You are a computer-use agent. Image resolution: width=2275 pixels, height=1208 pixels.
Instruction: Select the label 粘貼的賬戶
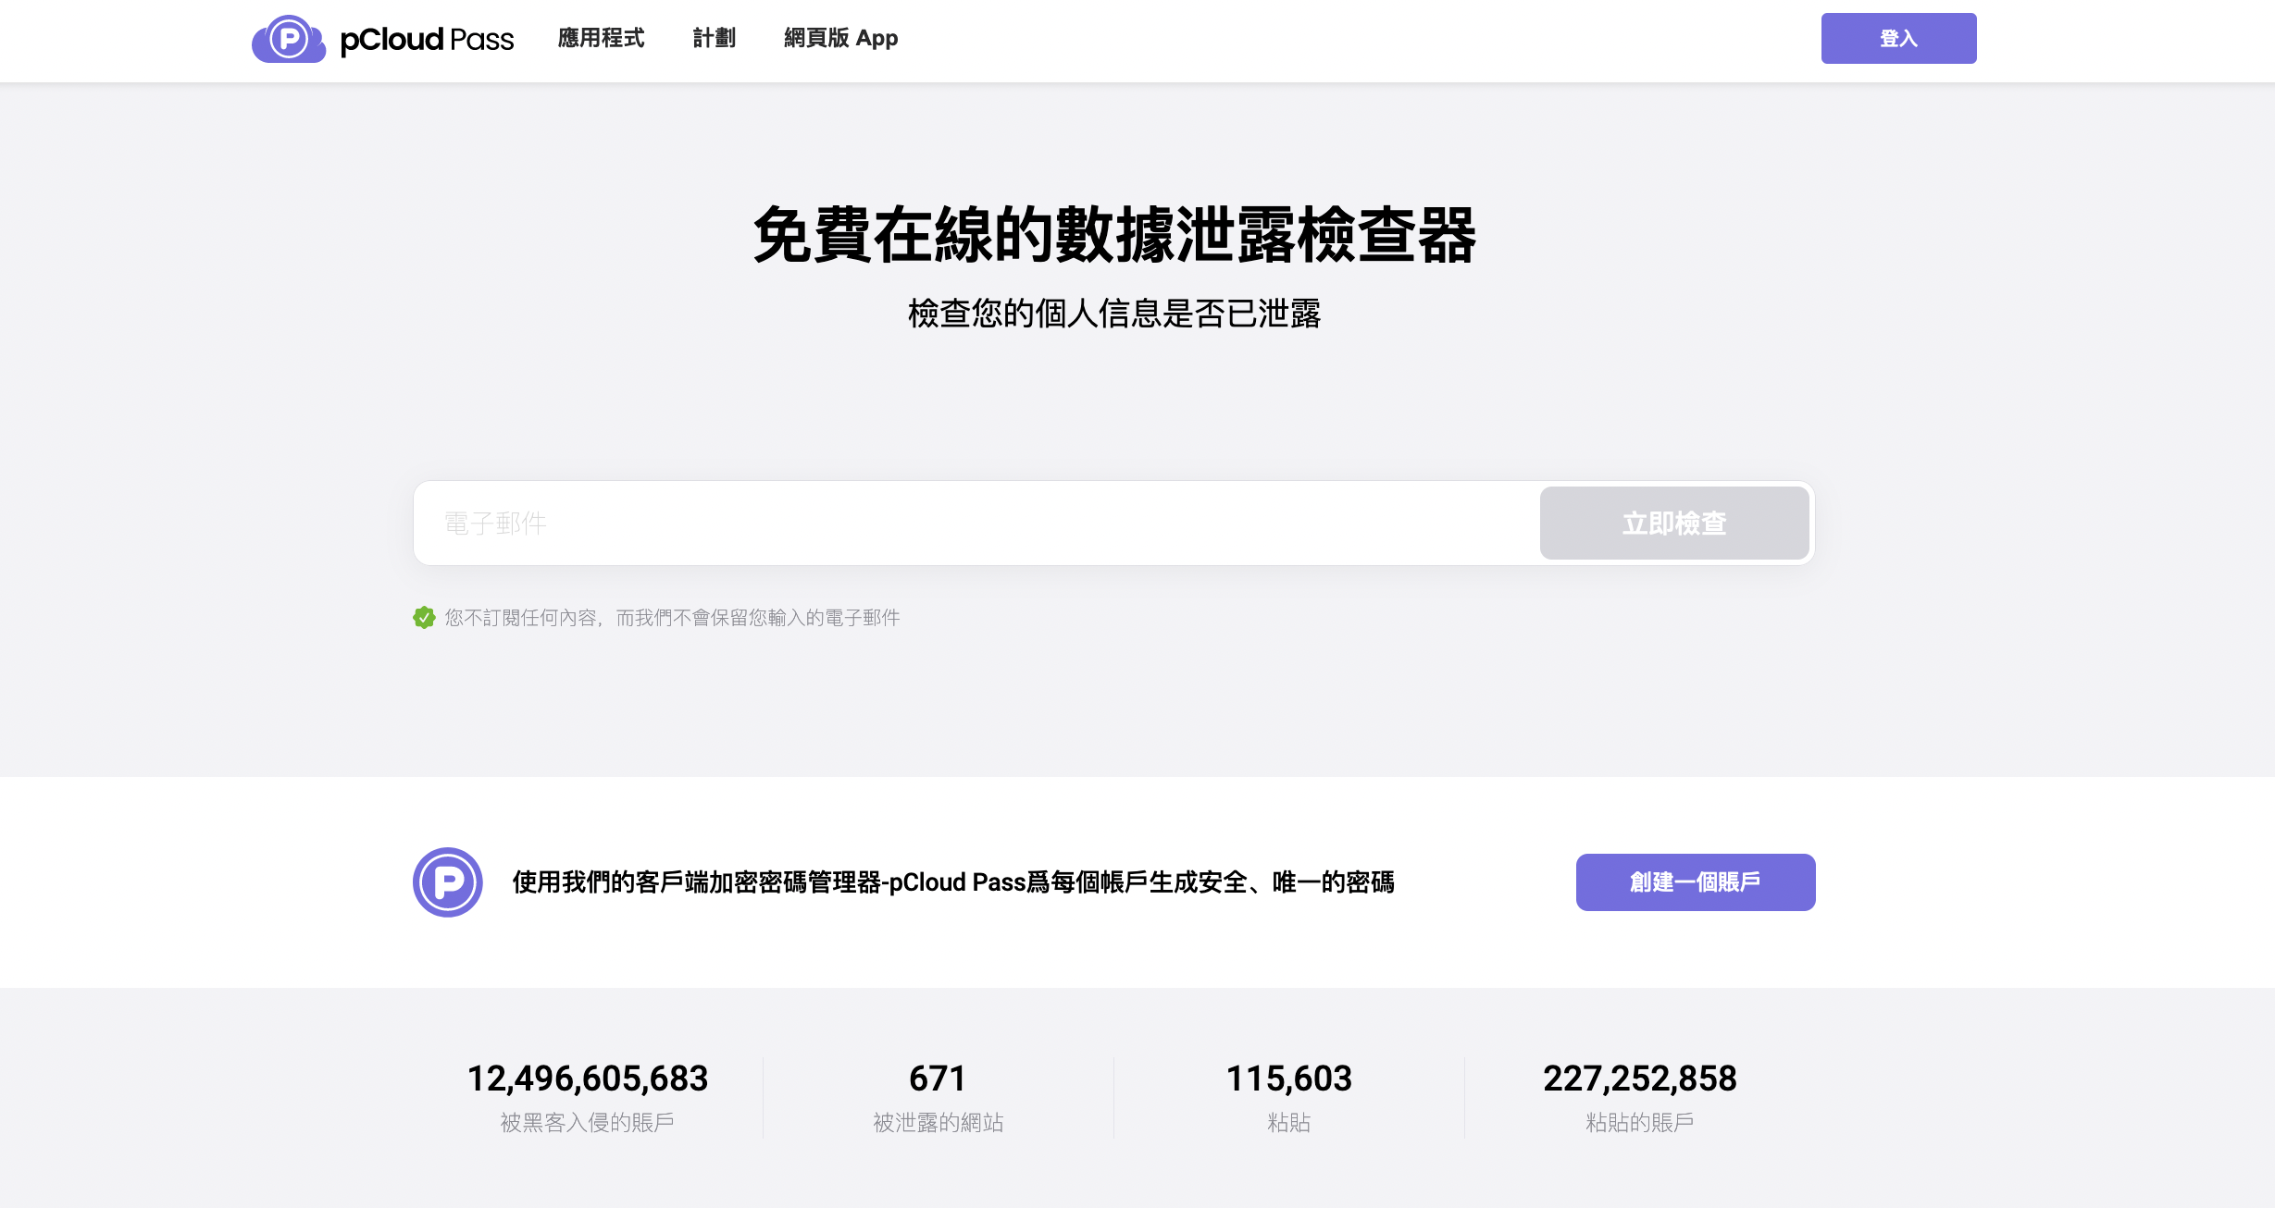point(1640,1122)
